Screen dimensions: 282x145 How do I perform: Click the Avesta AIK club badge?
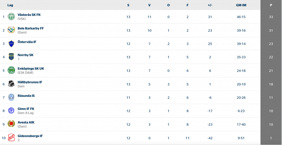(11, 124)
